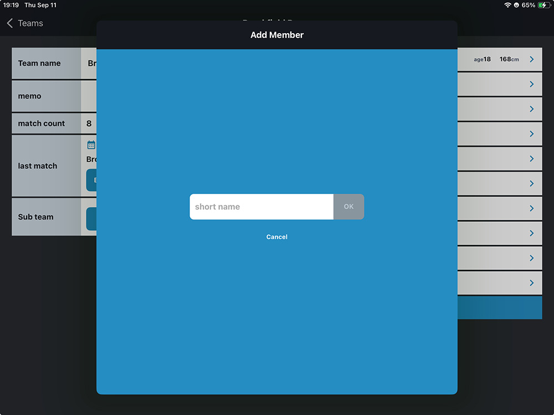This screenshot has width=554, height=415.
Task: Cancel the Add Member dialog
Action: point(276,237)
